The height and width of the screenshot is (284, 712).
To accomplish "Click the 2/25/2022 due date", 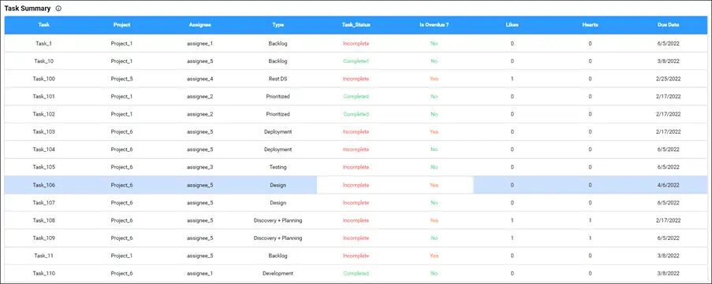I will 669,79.
